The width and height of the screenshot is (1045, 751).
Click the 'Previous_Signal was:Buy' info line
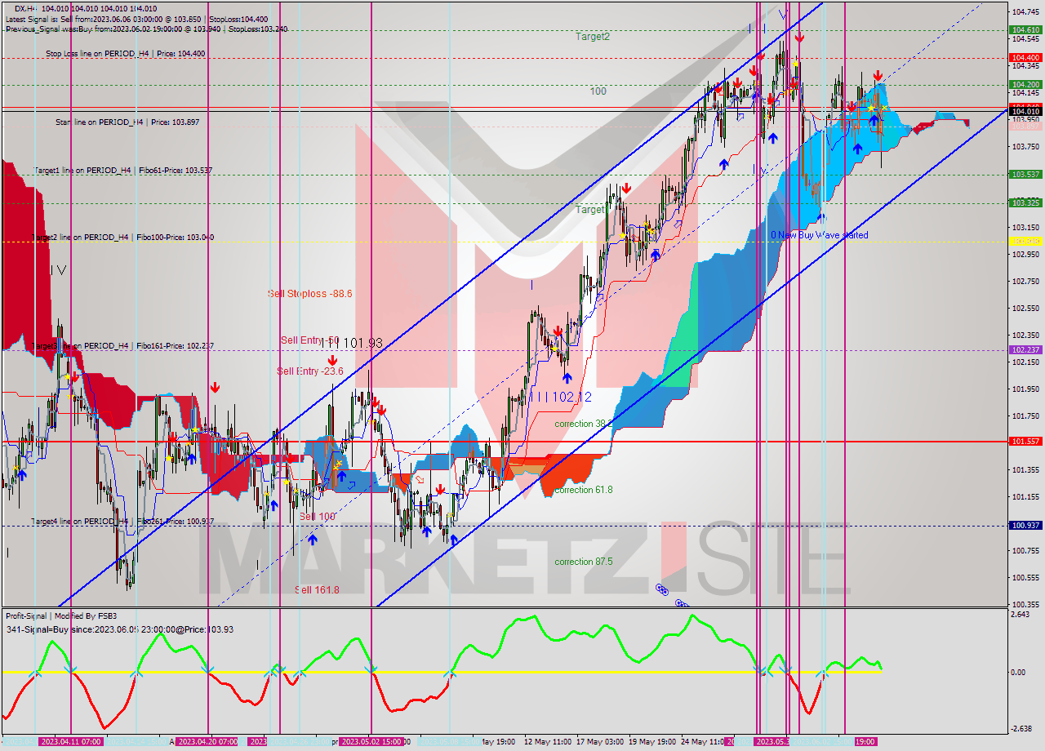tap(146, 29)
